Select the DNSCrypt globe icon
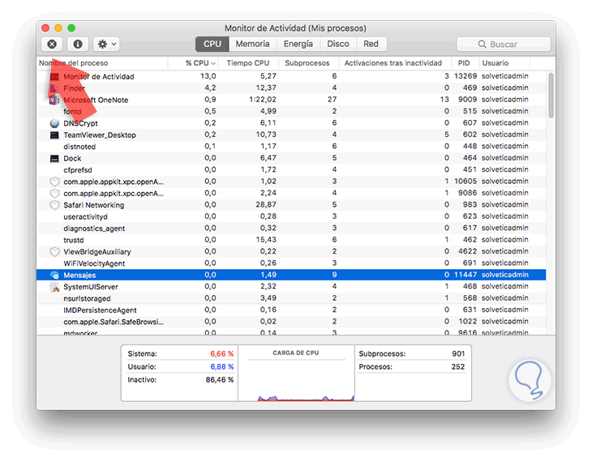Screen dimensions: 592x462 coord(55,123)
